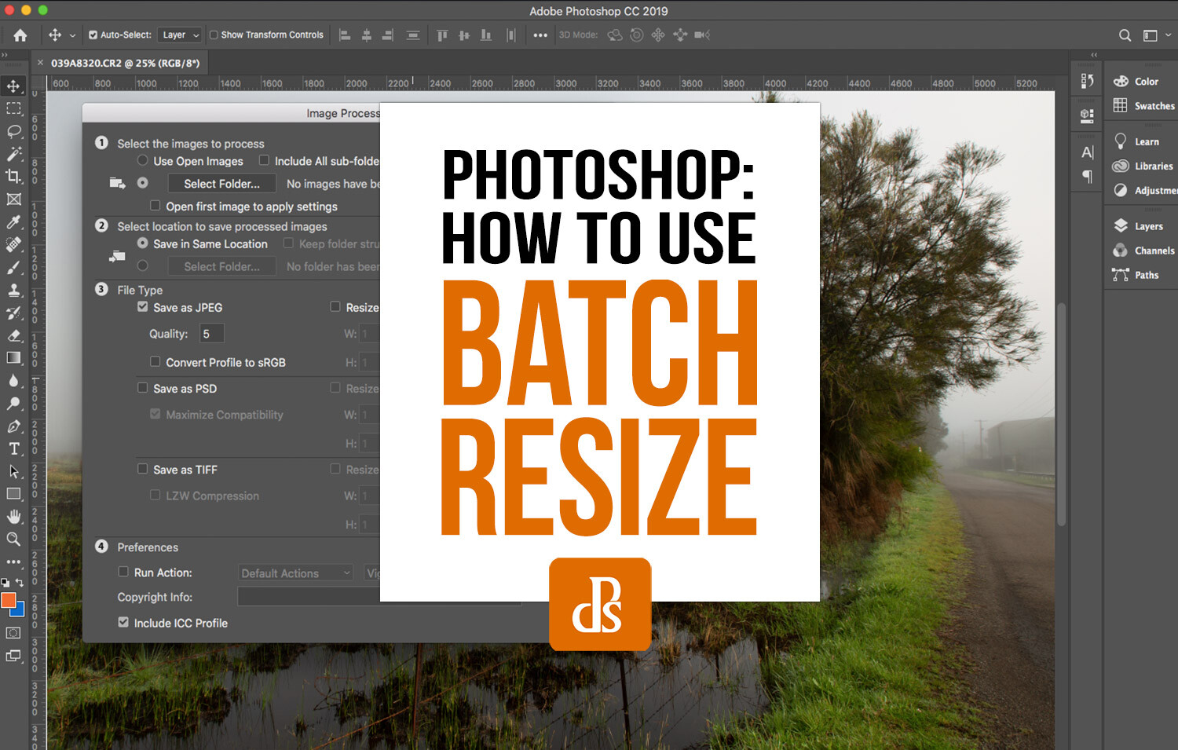This screenshot has width=1178, height=750.
Task: Enable Show Transform Controls
Action: click(x=214, y=35)
